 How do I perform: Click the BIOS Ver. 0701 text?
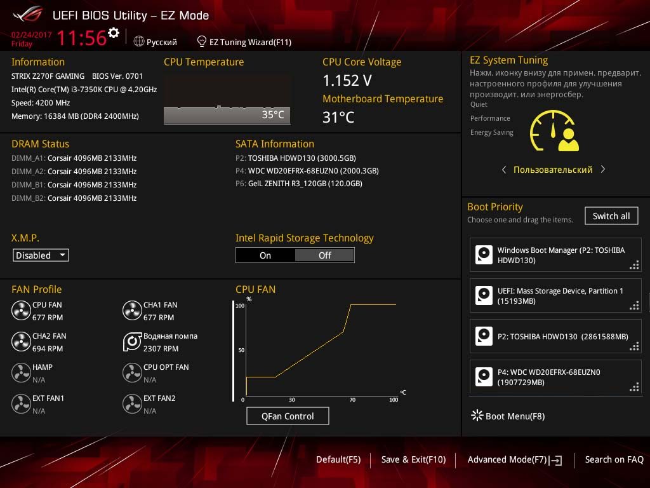pyautogui.click(x=117, y=76)
